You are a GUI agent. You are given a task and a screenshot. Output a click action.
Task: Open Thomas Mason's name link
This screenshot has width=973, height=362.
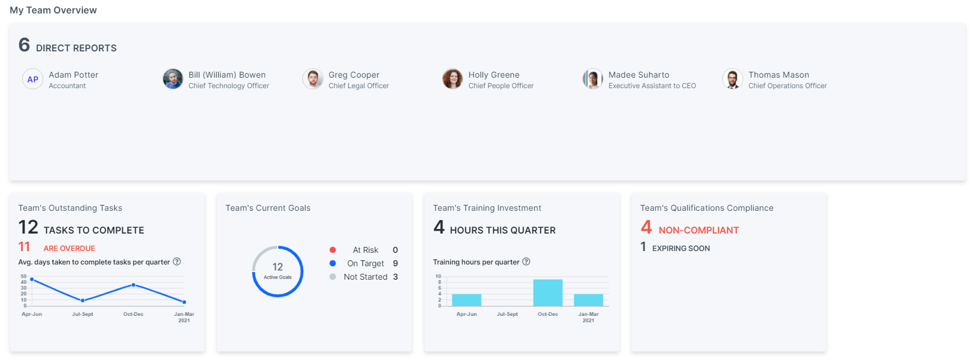point(778,75)
